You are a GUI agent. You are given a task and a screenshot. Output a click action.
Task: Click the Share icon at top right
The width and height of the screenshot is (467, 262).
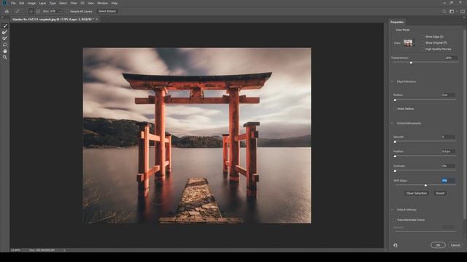coord(463,12)
